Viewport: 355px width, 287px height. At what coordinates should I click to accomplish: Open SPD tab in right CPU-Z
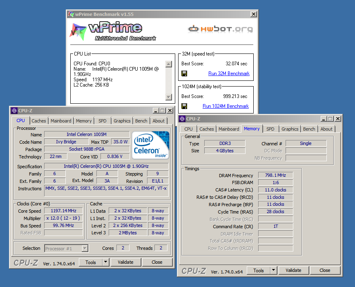click(270, 129)
